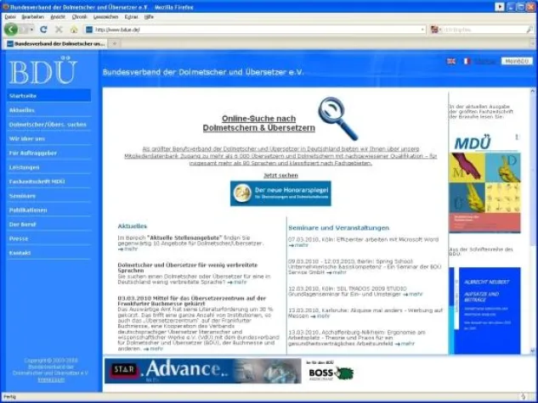The height and width of the screenshot is (403, 538).
Task: Reload the page with the refresh icon
Action: click(x=43, y=30)
